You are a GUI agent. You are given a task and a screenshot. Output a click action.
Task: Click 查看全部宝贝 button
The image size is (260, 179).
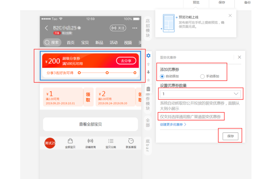click(x=90, y=124)
